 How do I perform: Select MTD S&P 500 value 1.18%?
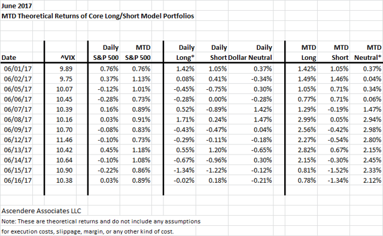[141, 150]
